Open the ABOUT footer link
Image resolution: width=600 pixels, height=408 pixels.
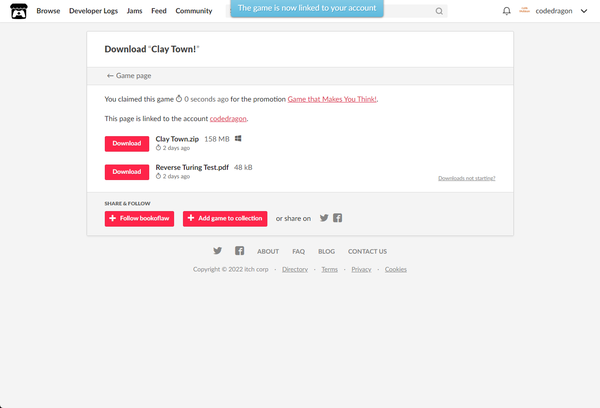[268, 251]
